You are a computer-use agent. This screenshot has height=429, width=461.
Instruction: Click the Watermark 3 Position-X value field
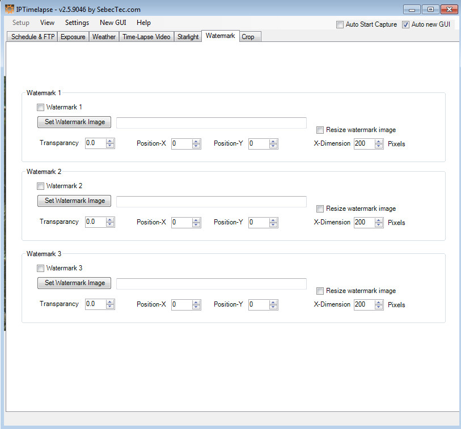point(181,305)
